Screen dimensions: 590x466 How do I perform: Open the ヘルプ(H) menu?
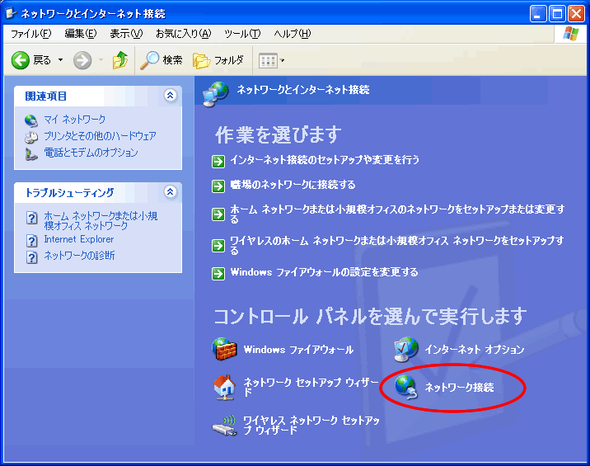click(x=293, y=34)
